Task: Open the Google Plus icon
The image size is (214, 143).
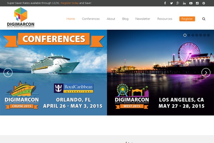Action: pyautogui.click(x=178, y=3)
